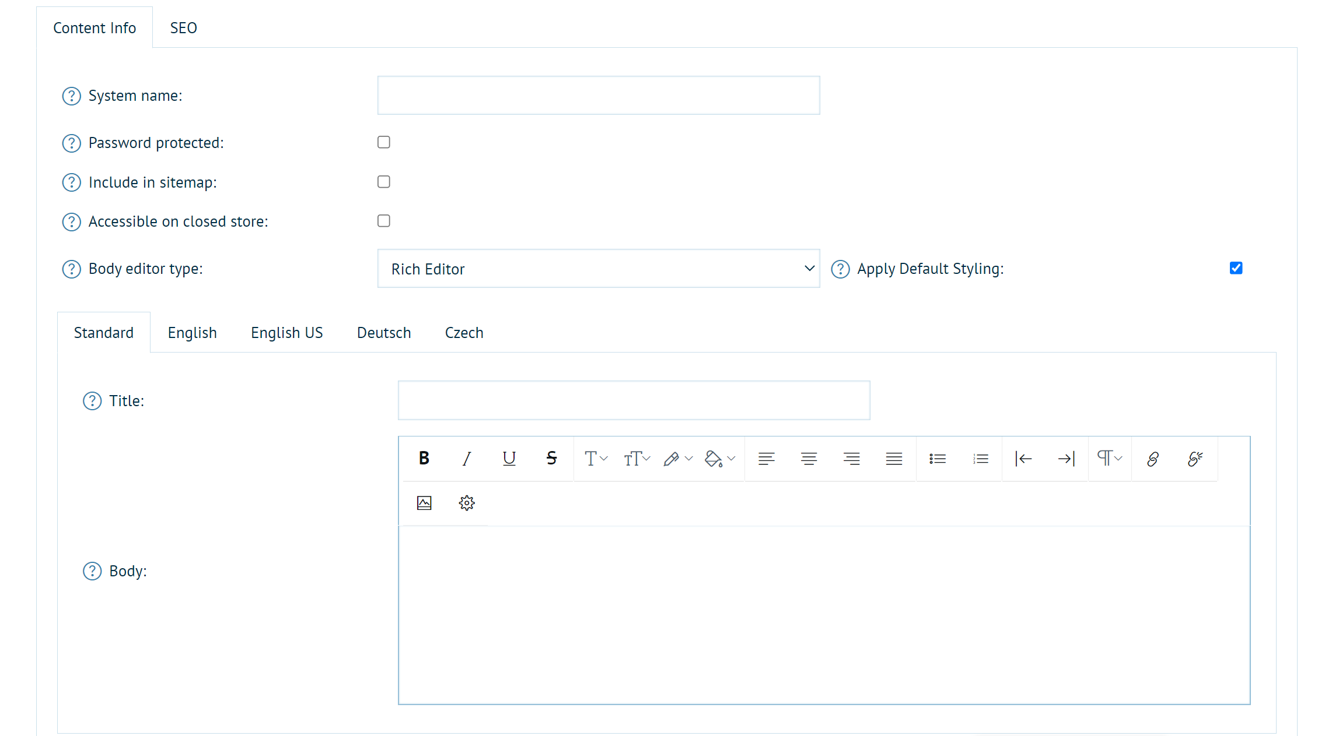The height and width of the screenshot is (736, 1339).
Task: Select the Deutsch language tab
Action: [384, 333]
